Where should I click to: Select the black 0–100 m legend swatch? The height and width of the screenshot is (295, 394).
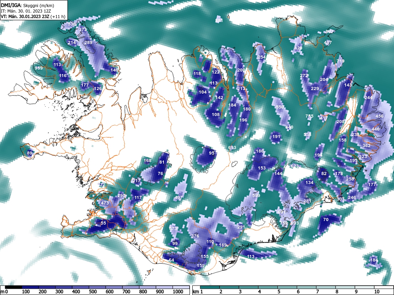pos(13,287)
